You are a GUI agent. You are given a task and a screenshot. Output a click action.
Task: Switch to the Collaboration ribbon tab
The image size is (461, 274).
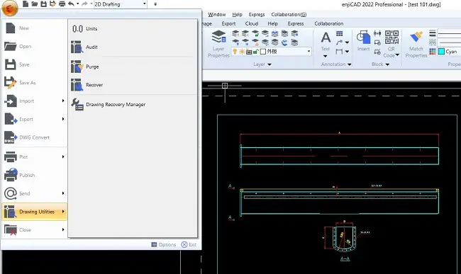328,23
